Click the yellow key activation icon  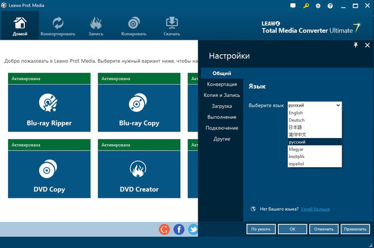(x=306, y=6)
